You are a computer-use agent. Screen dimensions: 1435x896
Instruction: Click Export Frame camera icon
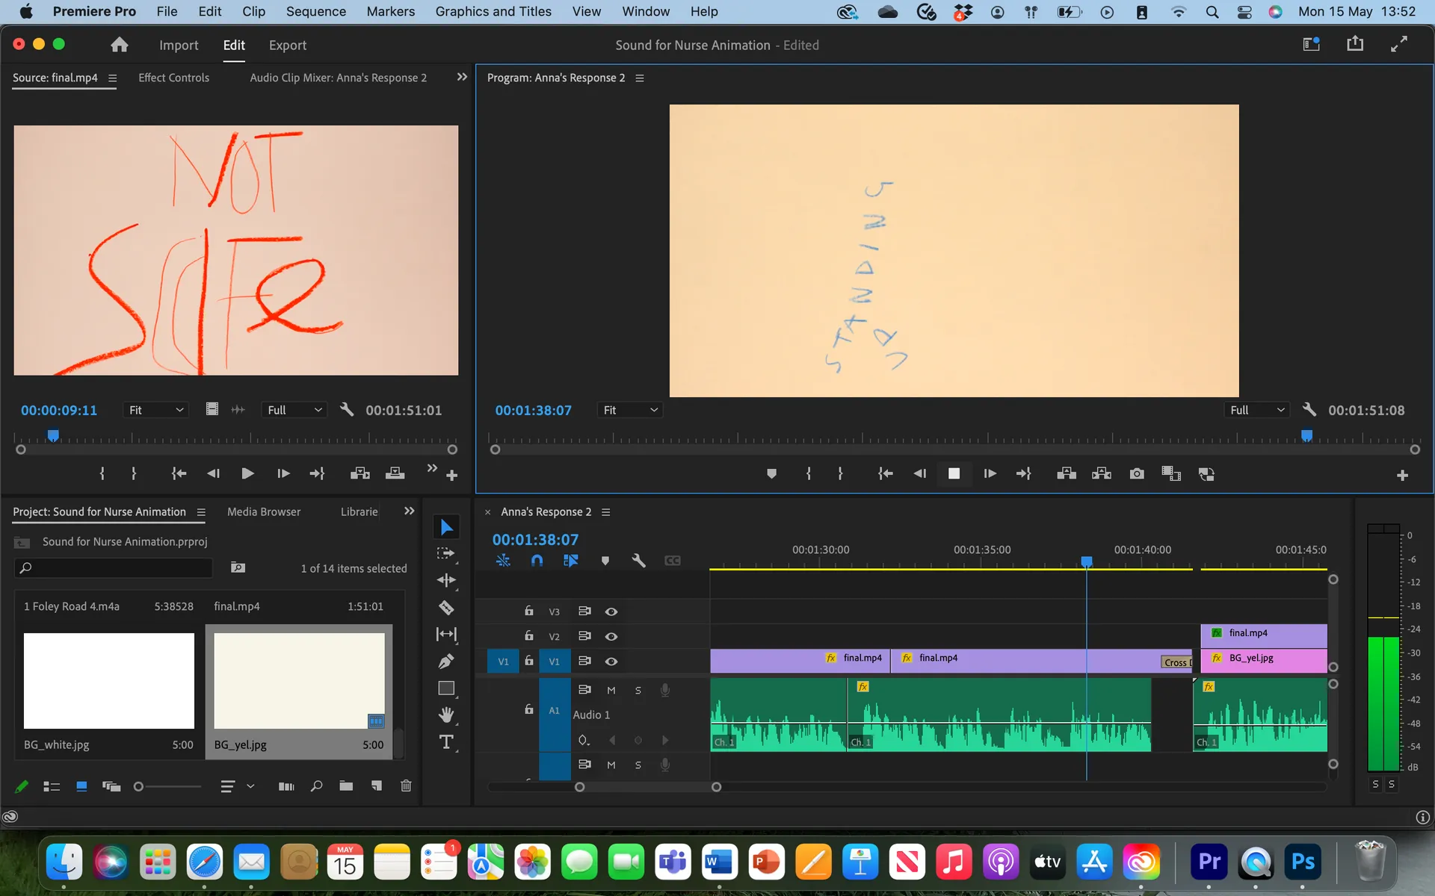click(x=1137, y=474)
